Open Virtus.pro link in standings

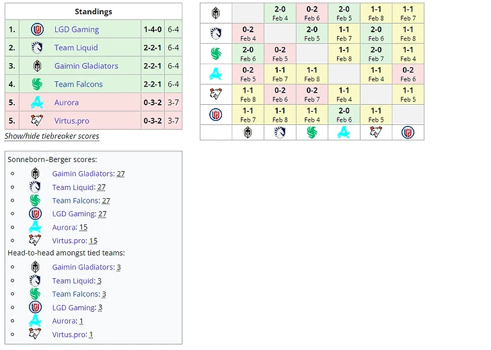(x=72, y=121)
